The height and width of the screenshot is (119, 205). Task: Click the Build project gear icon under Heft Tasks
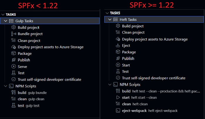click(x=118, y=26)
